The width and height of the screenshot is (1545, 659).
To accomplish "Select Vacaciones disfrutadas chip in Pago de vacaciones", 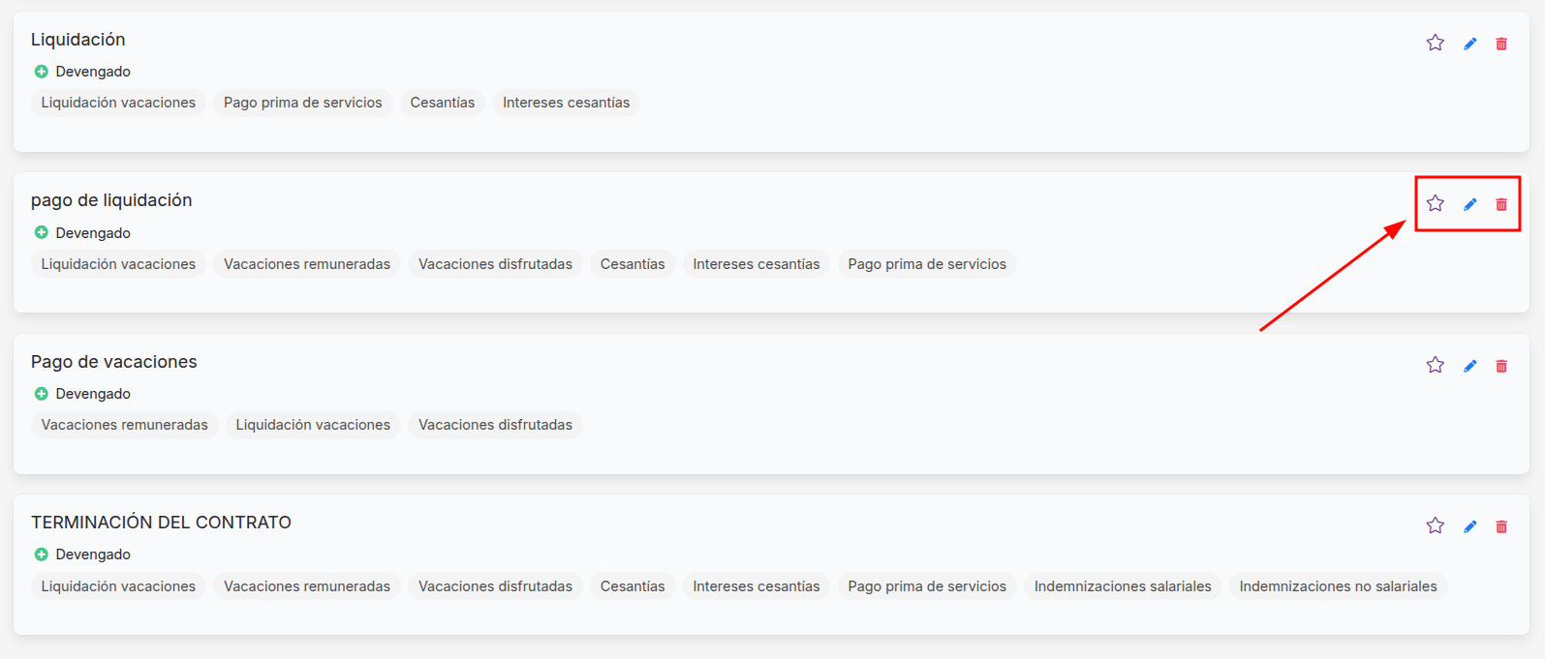I will (495, 425).
